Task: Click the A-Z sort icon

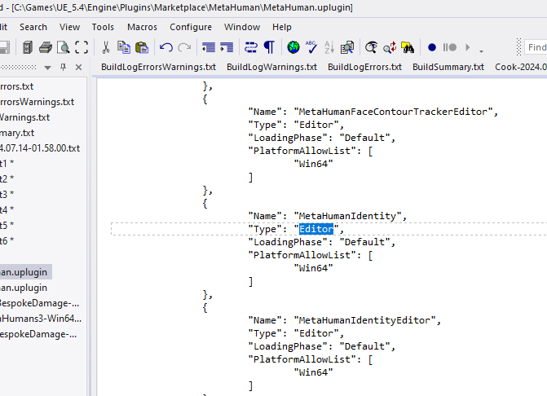Action: click(329, 47)
